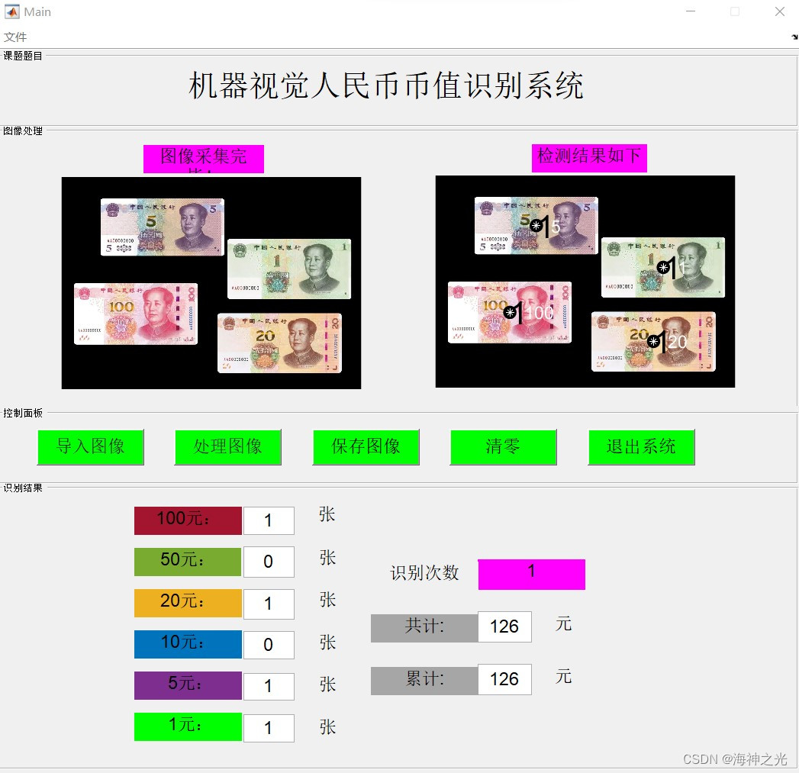
Task: Click the bright green 1元 label
Action: (x=188, y=727)
